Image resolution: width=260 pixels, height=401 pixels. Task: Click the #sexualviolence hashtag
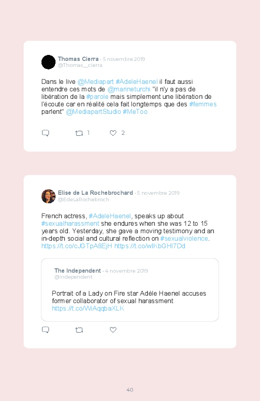click(184, 239)
